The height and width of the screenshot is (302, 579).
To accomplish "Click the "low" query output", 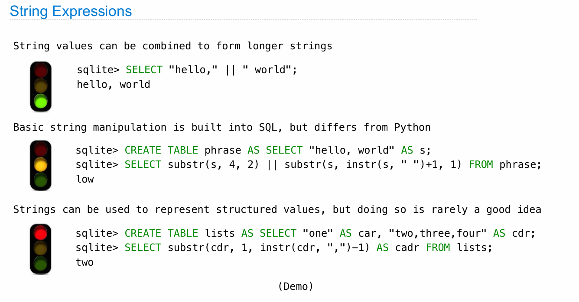I will (85, 179).
